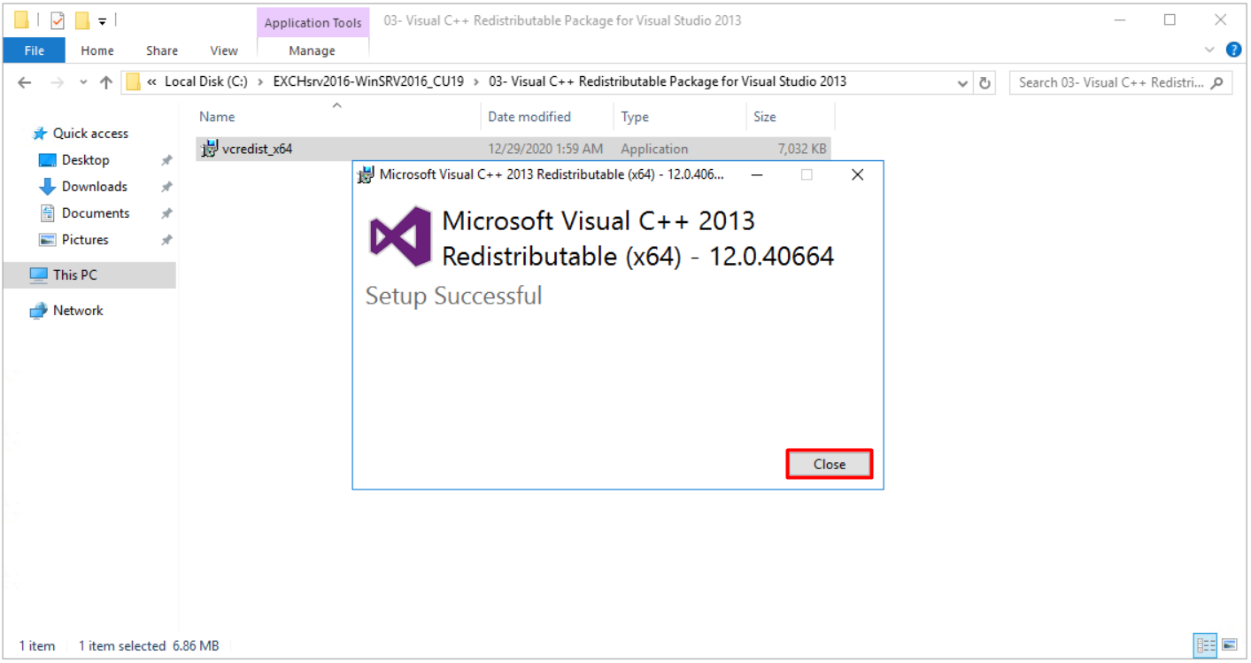Screen dimensions: 1251x663
Task: Refresh the current folder view
Action: [x=985, y=82]
